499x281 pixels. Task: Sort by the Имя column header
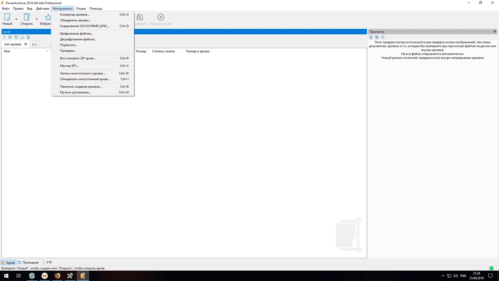[7, 51]
